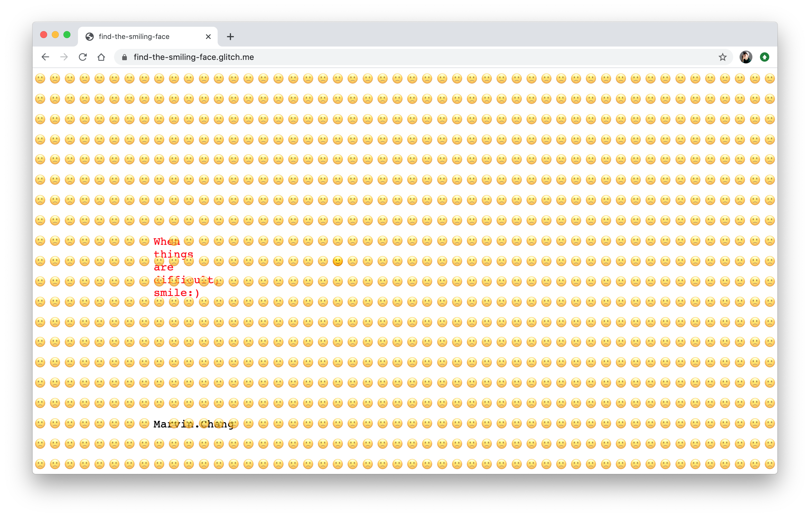The width and height of the screenshot is (810, 517).
Task: Click the top-left frowning face emoji
Action: pos(40,79)
